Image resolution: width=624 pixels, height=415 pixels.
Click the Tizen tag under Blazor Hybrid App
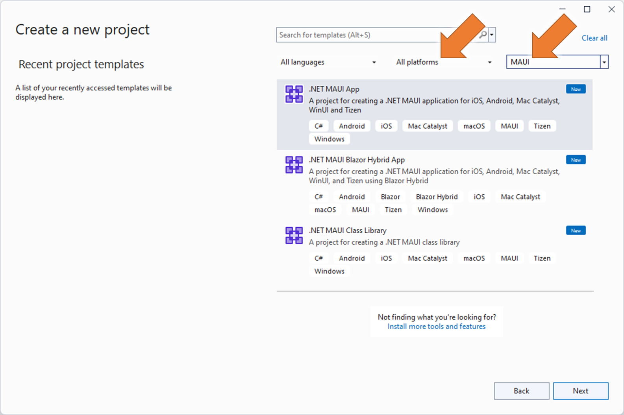393,210
